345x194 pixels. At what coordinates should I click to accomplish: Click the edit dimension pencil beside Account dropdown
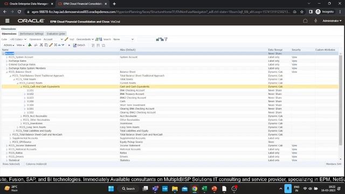[x=66, y=39]
